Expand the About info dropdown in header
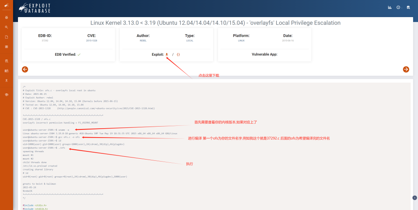 [399, 7]
